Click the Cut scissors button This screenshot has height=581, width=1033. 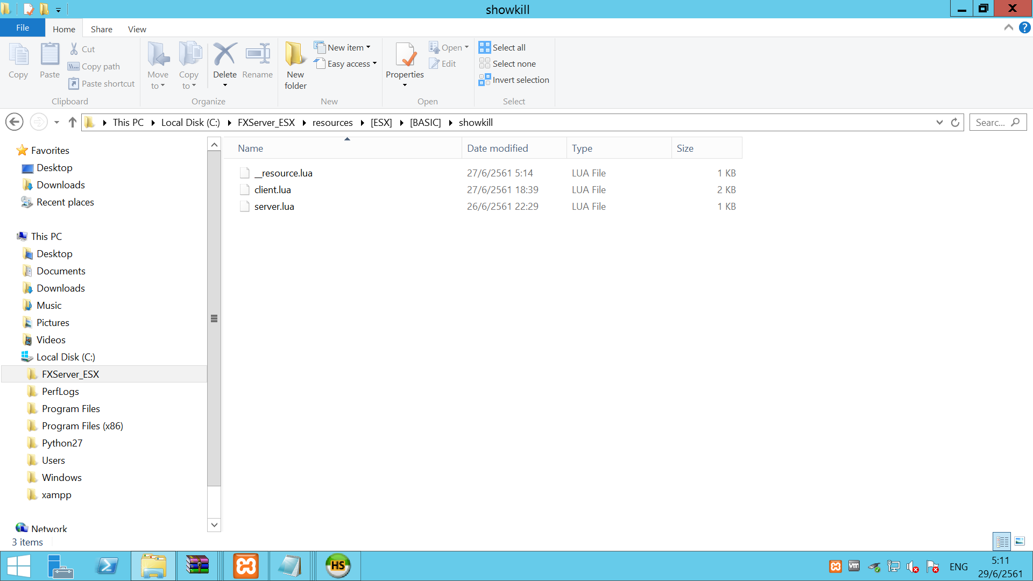tap(82, 49)
